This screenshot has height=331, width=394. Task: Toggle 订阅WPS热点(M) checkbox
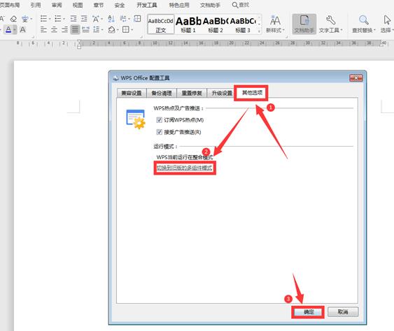[159, 120]
